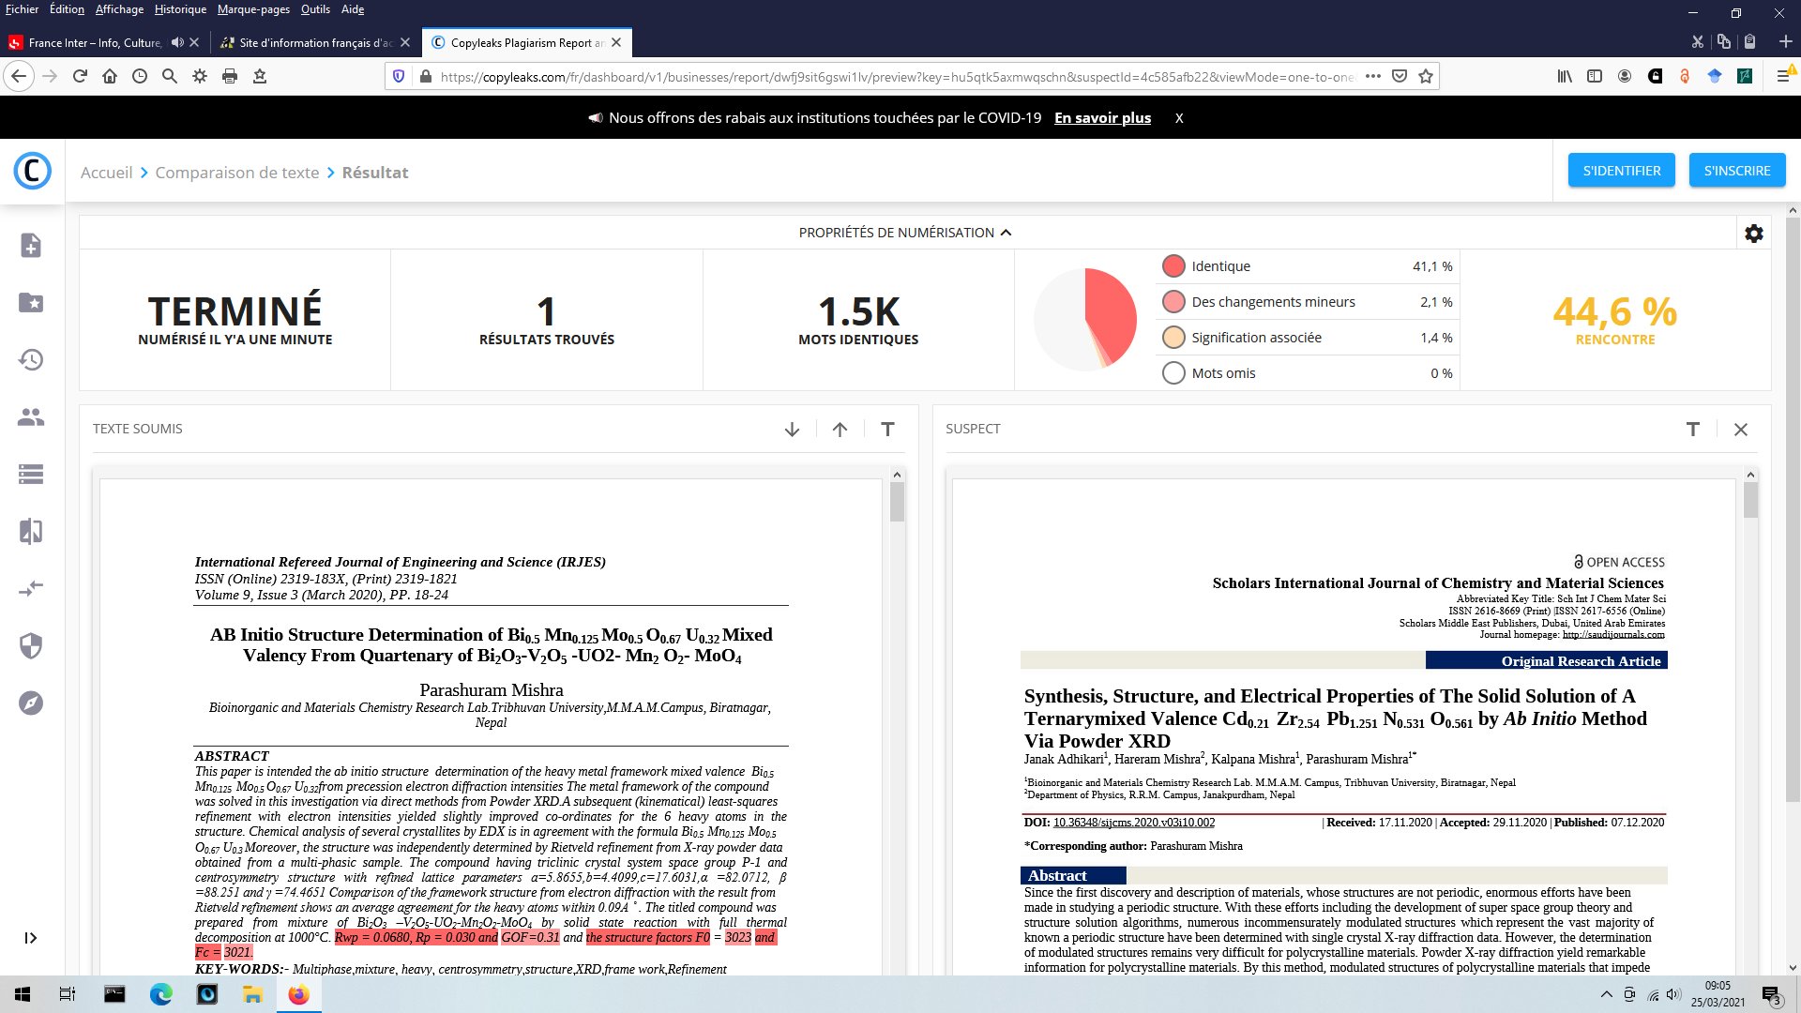Switch to France Inter browser tab
Viewport: 1801px width, 1013px height.
(94, 42)
